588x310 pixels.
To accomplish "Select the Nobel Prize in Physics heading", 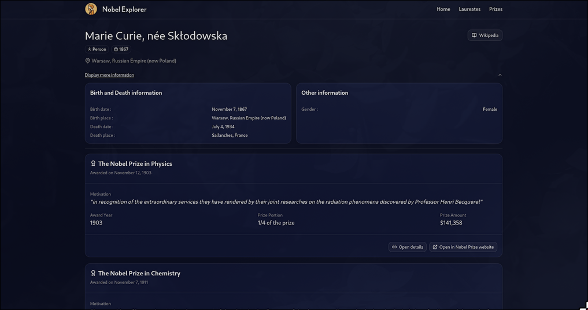I will (x=135, y=164).
